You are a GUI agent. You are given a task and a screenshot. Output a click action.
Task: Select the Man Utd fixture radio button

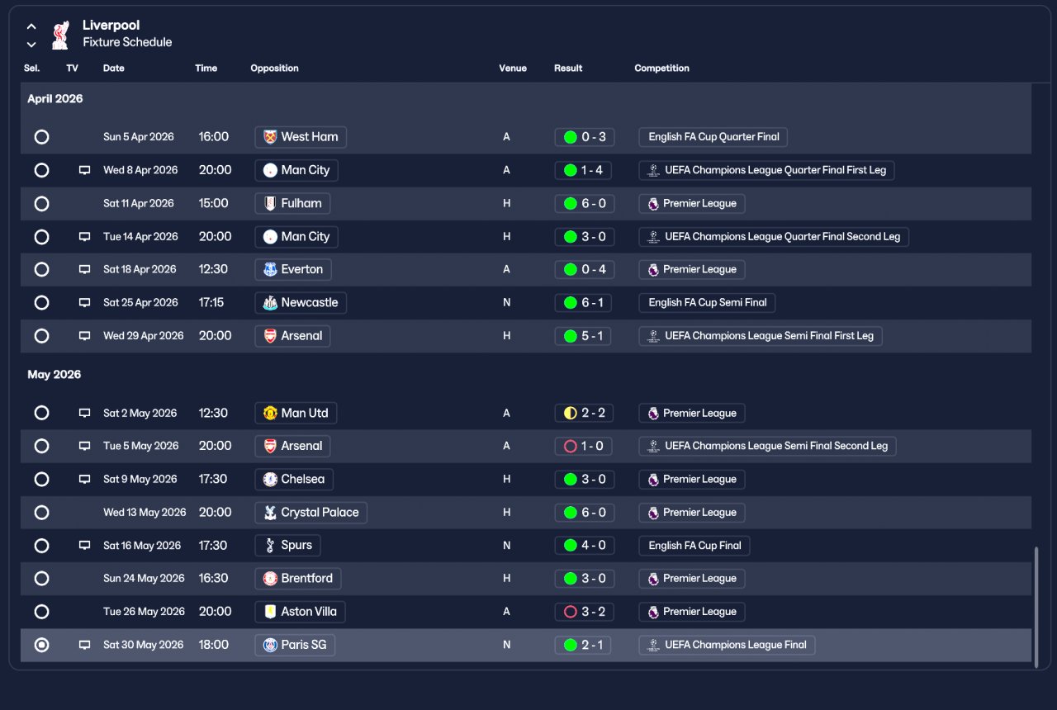(x=41, y=413)
